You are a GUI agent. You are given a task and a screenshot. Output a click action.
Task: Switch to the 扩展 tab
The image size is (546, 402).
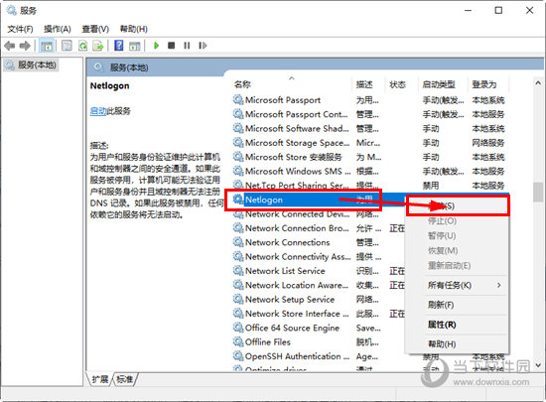(x=100, y=379)
